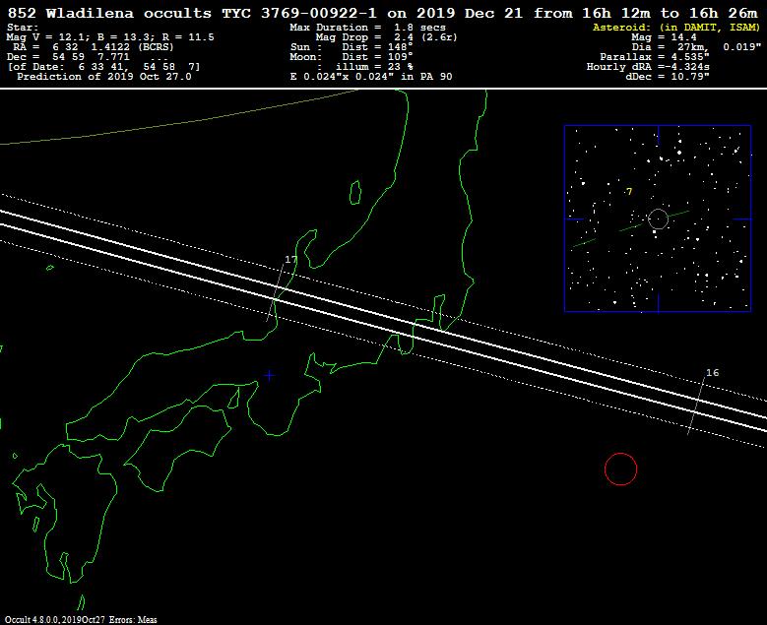Image resolution: width=767 pixels, height=625 pixels.
Task: Click 'RA = 6 32 1.4122 (BCRS)' text
Action: (x=94, y=47)
